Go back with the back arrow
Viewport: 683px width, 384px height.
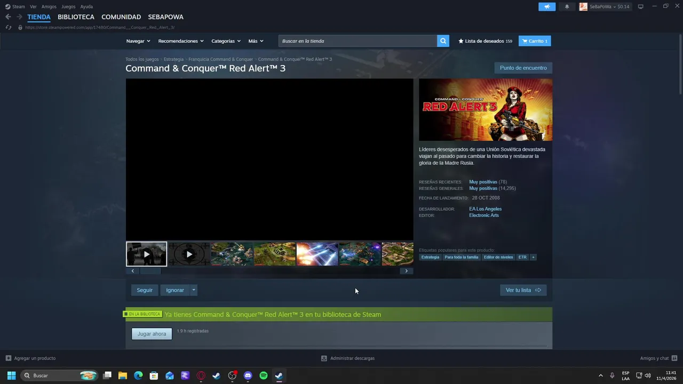click(x=8, y=17)
